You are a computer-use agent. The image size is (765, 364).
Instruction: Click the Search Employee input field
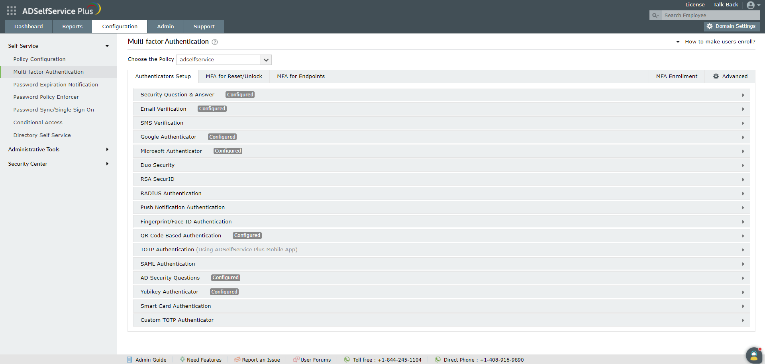(x=710, y=16)
